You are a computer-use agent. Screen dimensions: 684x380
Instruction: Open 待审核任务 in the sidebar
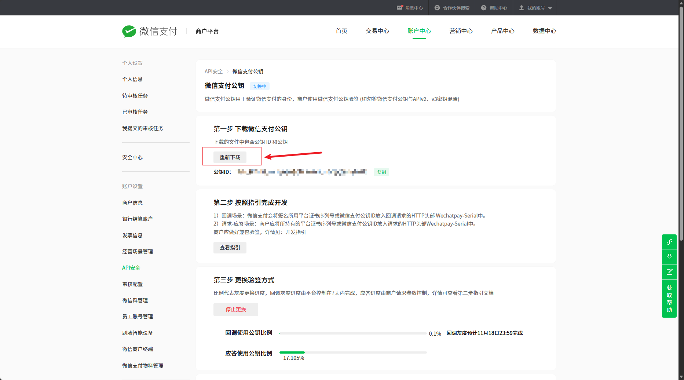(135, 96)
